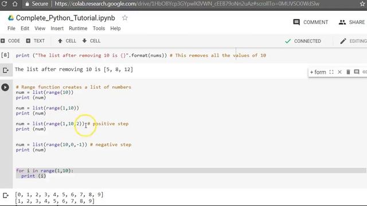Click the cell [8] print format code line

(x=141, y=56)
